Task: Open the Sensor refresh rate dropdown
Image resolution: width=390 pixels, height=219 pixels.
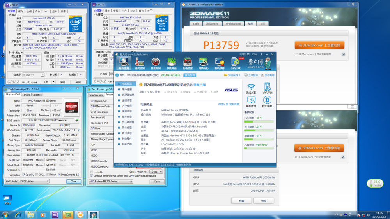Action: point(156,172)
